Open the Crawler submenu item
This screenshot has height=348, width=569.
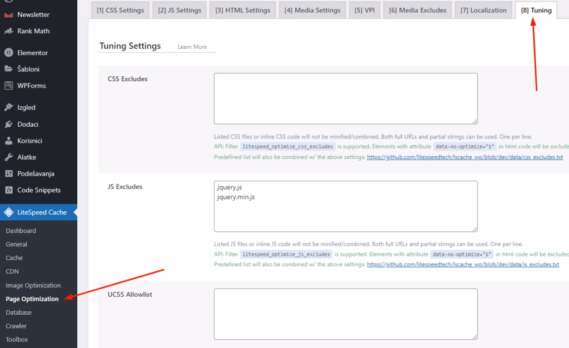(16, 326)
